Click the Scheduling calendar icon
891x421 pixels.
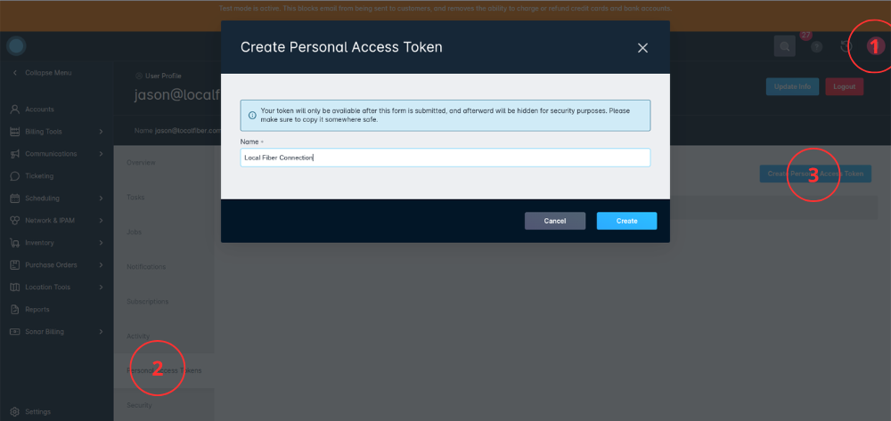point(15,198)
